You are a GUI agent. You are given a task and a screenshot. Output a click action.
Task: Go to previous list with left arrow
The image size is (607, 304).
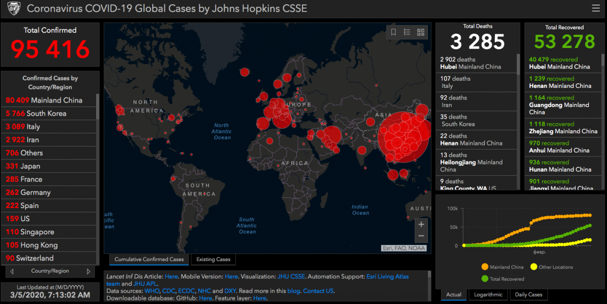[12, 271]
